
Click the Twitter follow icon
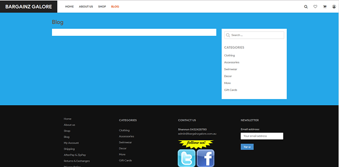click(x=187, y=158)
